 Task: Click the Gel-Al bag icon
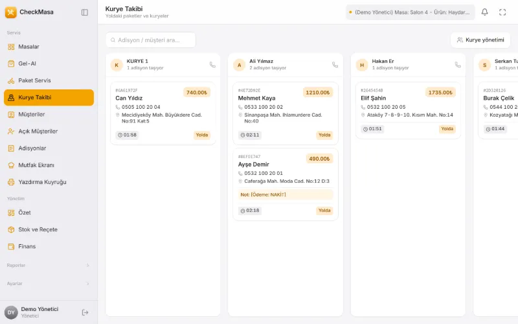click(11, 64)
